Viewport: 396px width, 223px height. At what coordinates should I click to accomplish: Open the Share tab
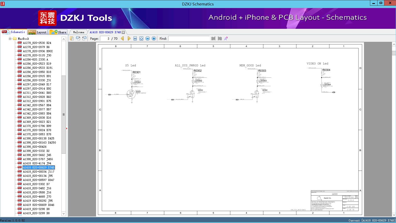(58, 32)
